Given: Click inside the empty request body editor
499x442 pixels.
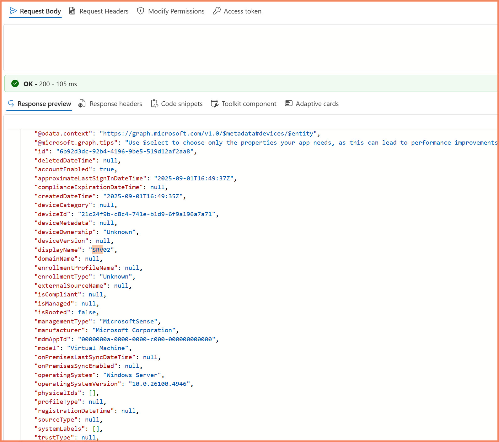Looking at the screenshot, I should click(x=250, y=48).
